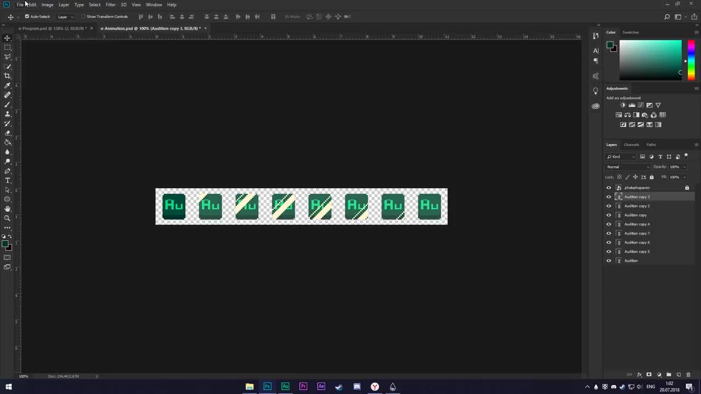Image resolution: width=701 pixels, height=394 pixels.
Task: Select the Pen tool
Action: pyautogui.click(x=8, y=171)
